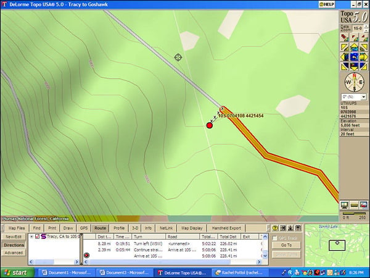Viewport: 370px width, 278px height.
Task: Toggle the Tracy, CA route checkbox
Action: [37, 237]
